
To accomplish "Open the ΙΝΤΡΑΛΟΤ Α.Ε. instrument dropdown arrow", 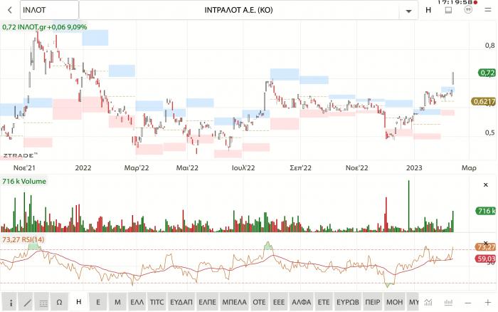I will point(408,11).
